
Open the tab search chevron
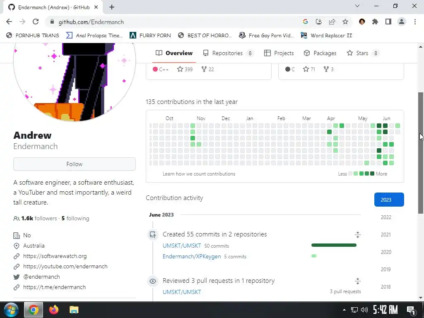[357, 6]
